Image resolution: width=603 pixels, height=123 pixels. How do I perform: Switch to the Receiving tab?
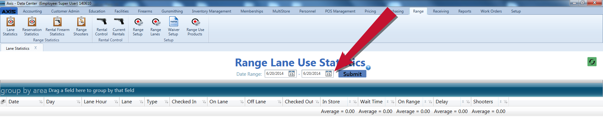pos(441,11)
